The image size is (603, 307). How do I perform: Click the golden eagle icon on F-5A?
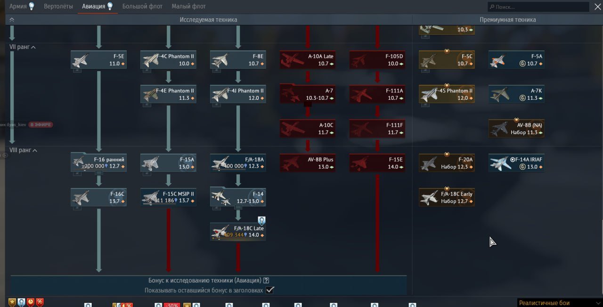pos(522,64)
